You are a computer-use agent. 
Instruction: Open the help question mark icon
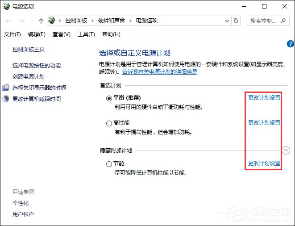point(290,44)
